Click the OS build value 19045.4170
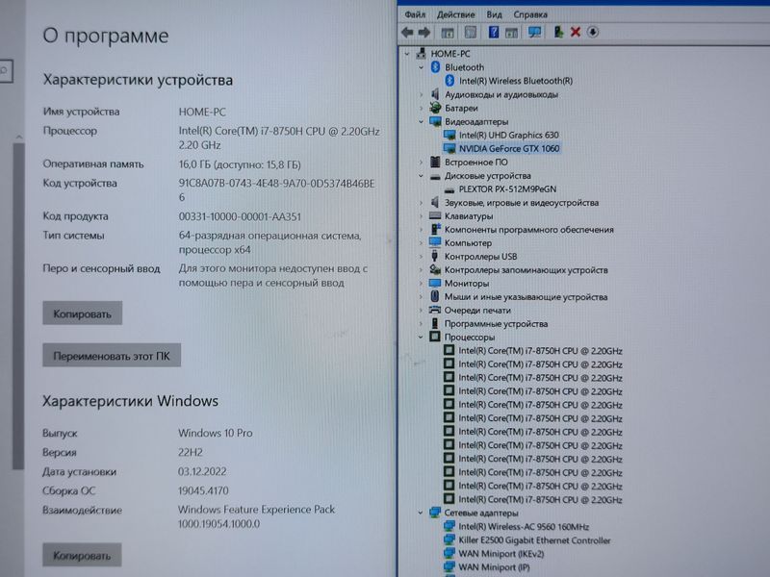The height and width of the screenshot is (577, 770). tap(203, 490)
